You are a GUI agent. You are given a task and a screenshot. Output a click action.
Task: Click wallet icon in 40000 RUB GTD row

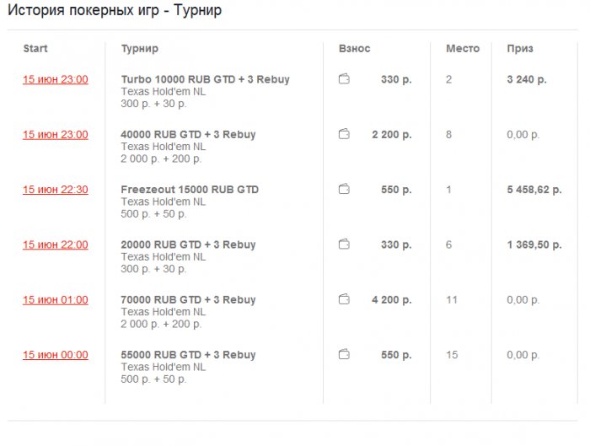(x=344, y=134)
